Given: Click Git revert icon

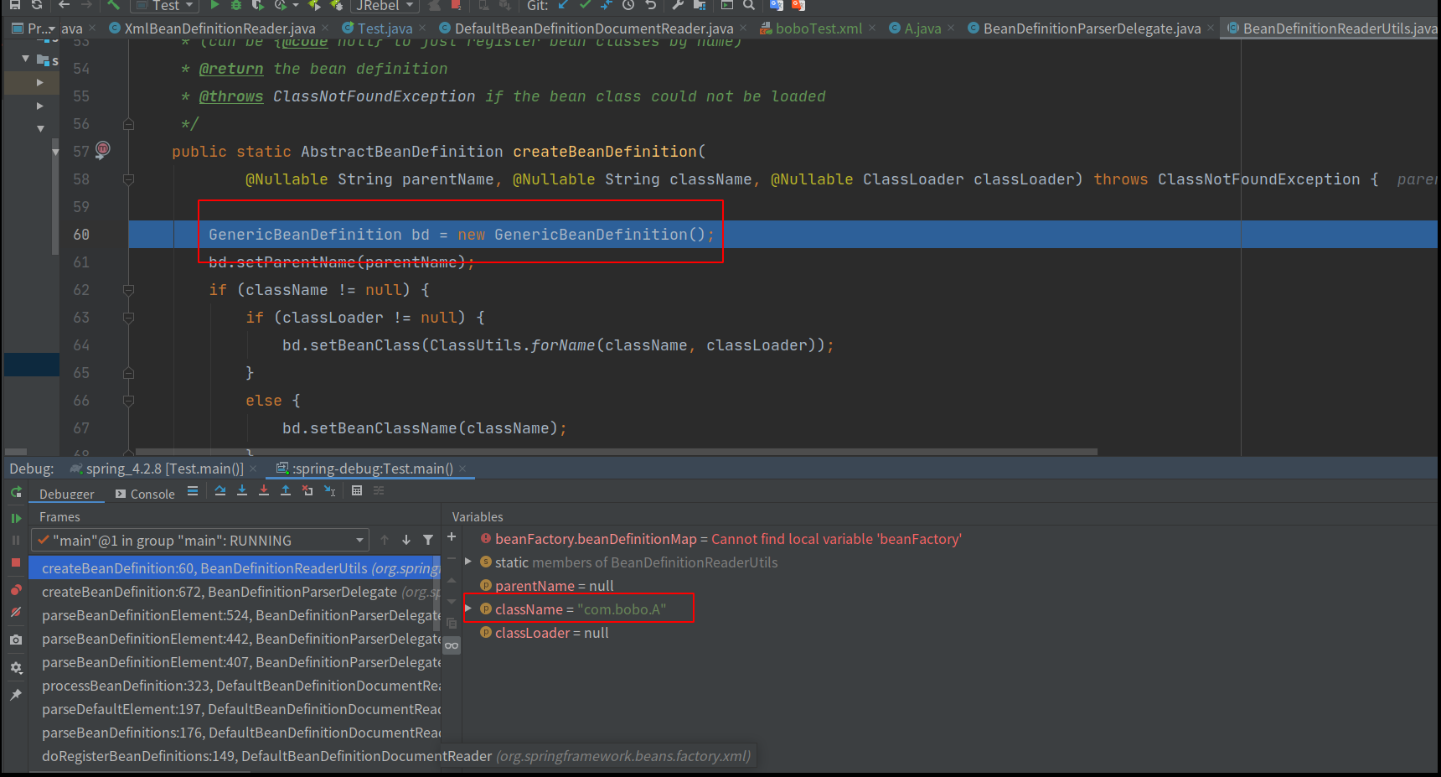Looking at the screenshot, I should point(650,5).
